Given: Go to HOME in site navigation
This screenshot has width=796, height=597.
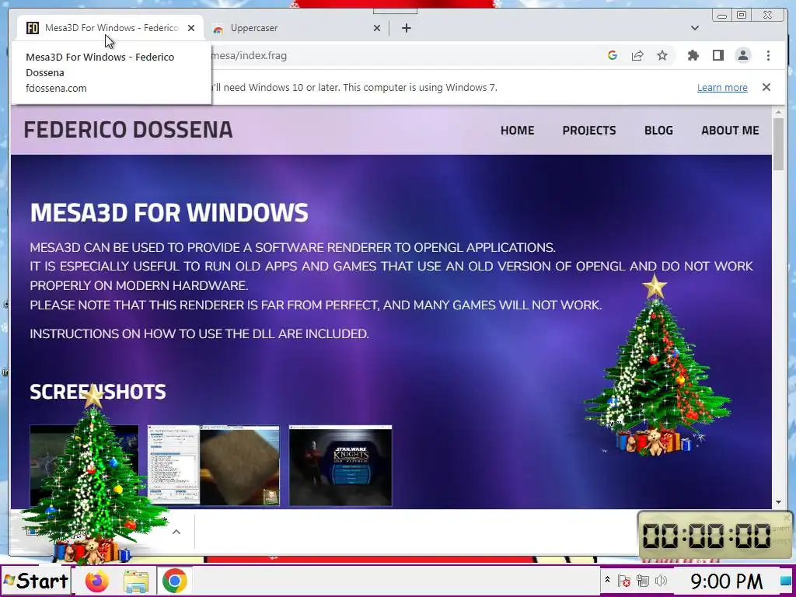Looking at the screenshot, I should coord(517,131).
